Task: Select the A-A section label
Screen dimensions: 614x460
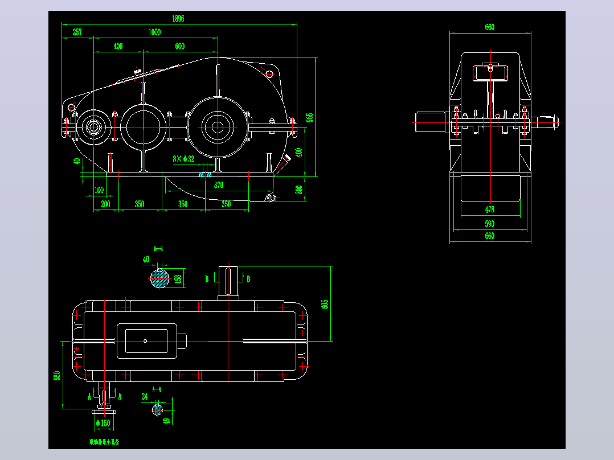Action: click(x=157, y=389)
